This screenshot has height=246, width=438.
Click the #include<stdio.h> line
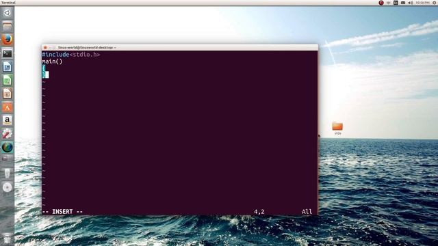pos(71,55)
